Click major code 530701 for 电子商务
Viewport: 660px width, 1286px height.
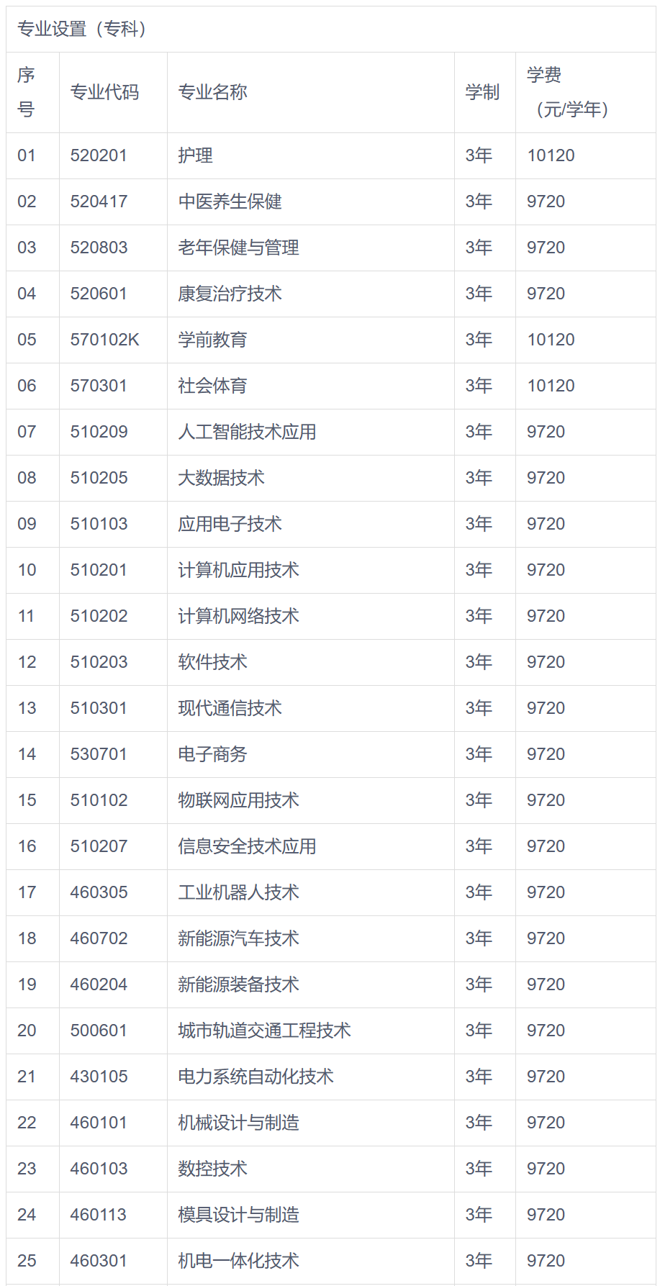coord(99,754)
